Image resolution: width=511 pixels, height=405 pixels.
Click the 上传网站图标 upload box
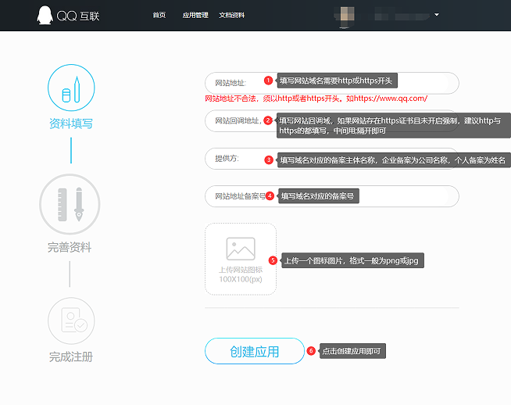[x=241, y=260]
